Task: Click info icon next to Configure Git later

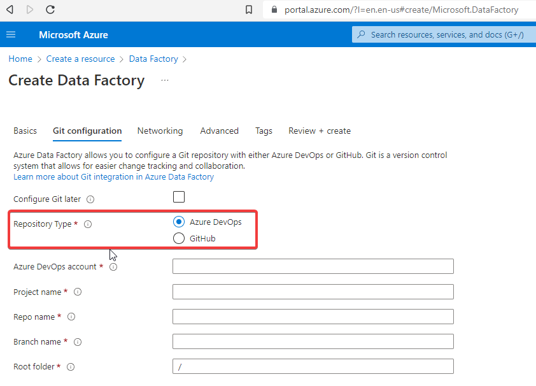Action: (x=90, y=199)
